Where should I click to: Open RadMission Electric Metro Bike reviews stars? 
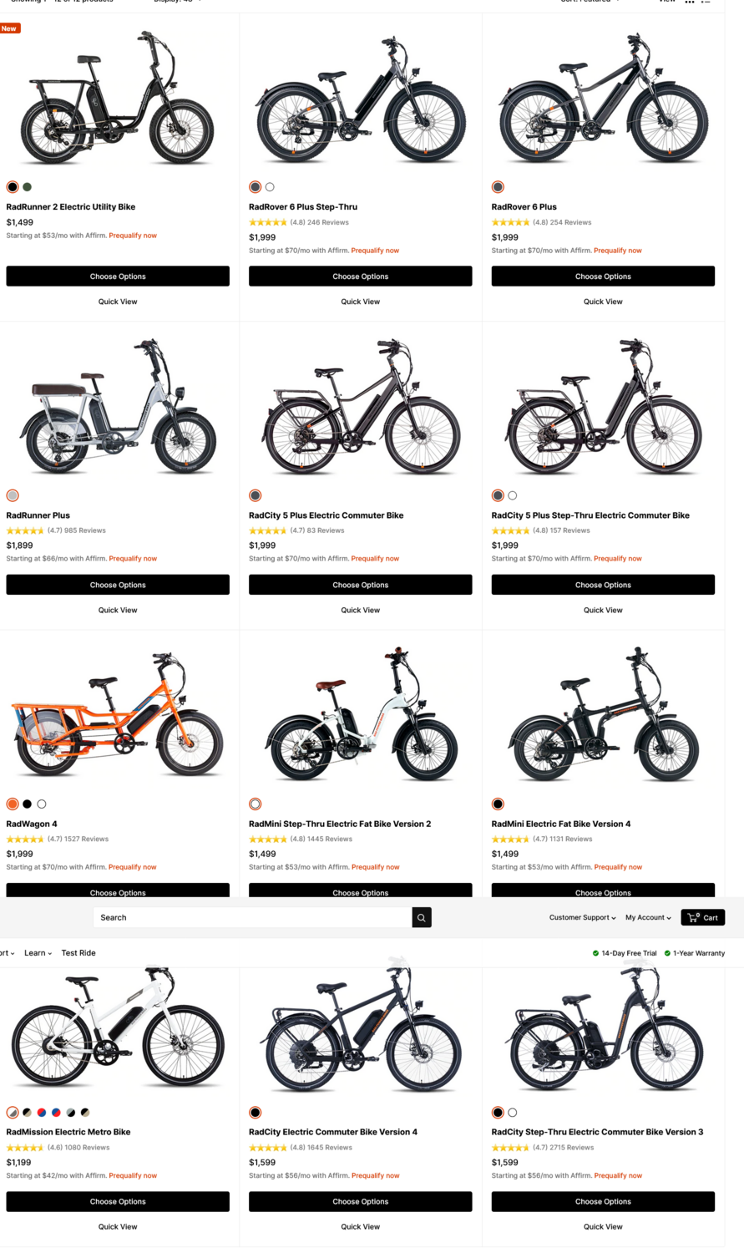27,1147
